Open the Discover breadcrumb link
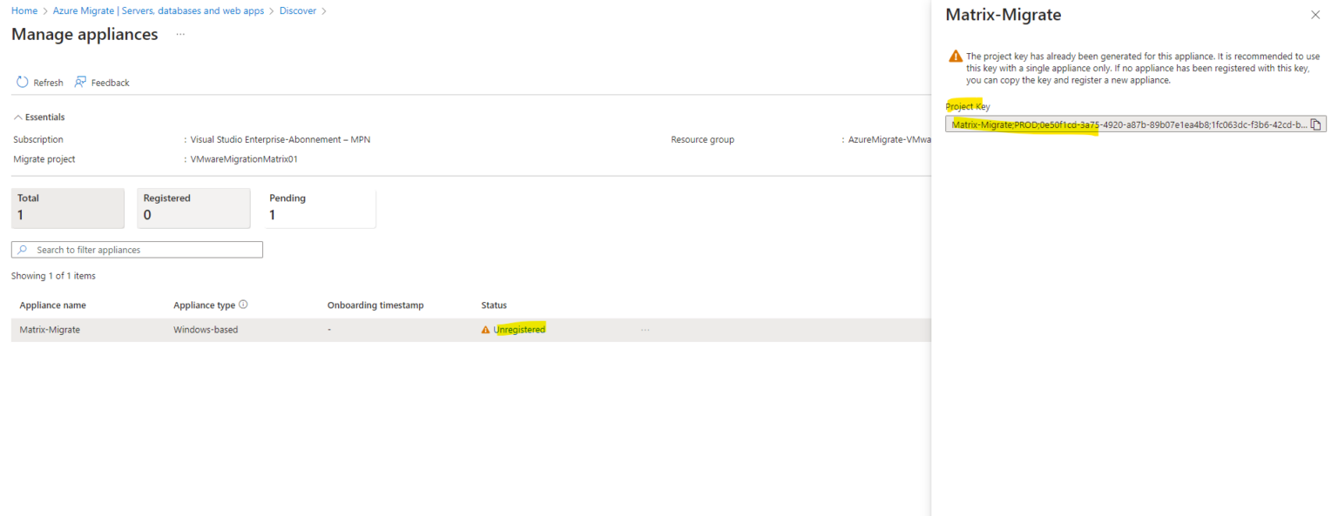Viewport: 1338px width, 516px height. [x=297, y=10]
